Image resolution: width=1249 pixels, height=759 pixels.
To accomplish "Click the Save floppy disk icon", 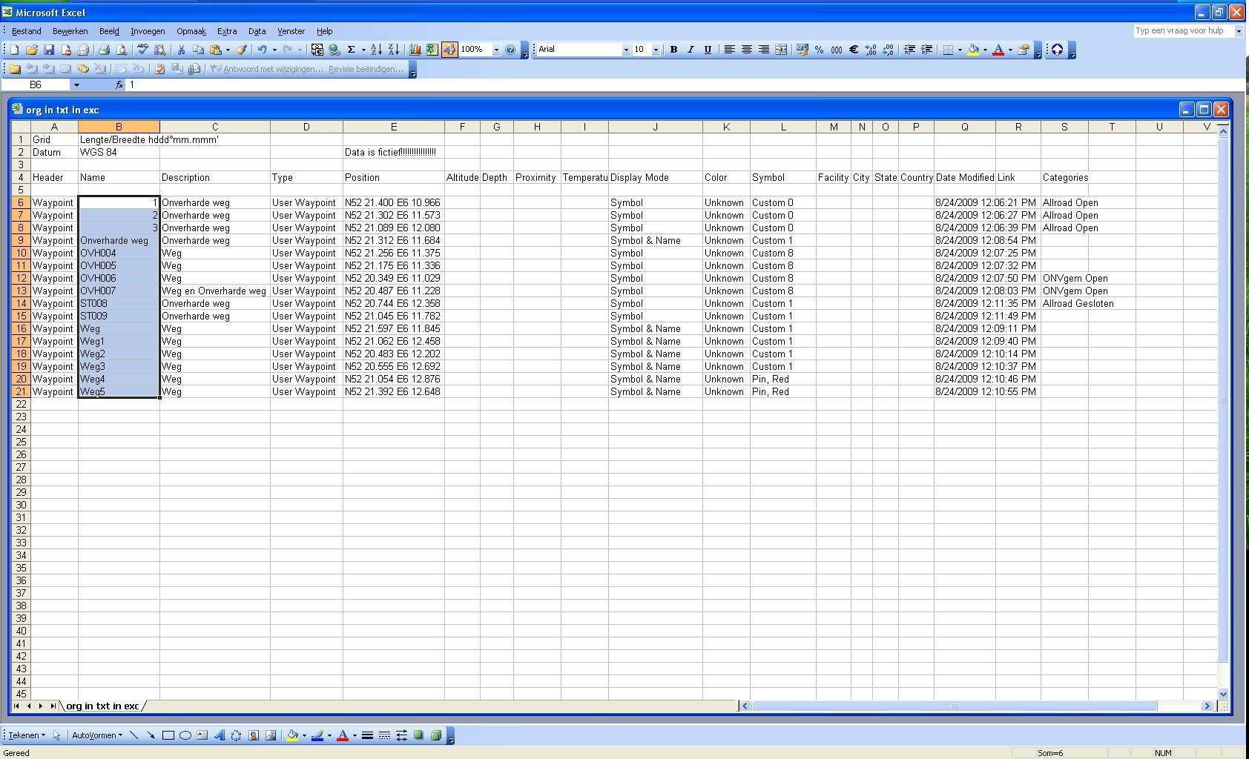I will point(49,50).
